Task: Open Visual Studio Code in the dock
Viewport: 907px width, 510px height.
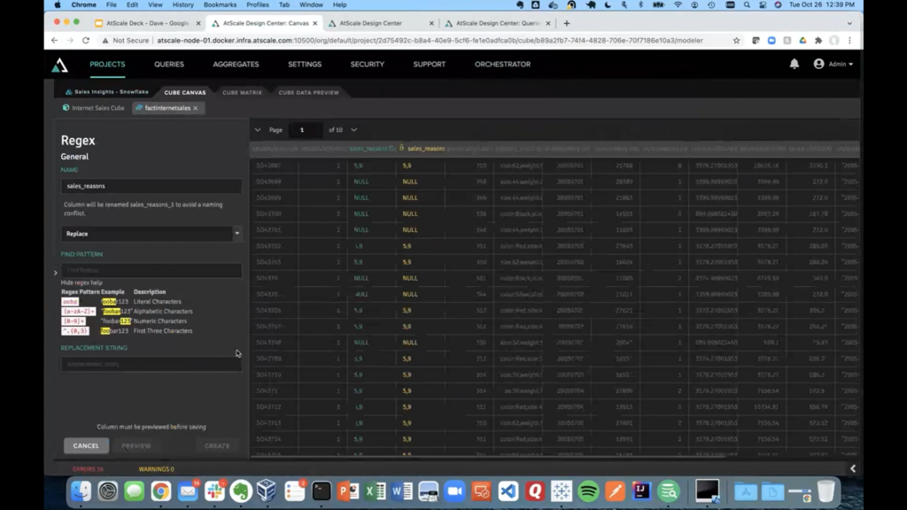Action: (x=508, y=491)
